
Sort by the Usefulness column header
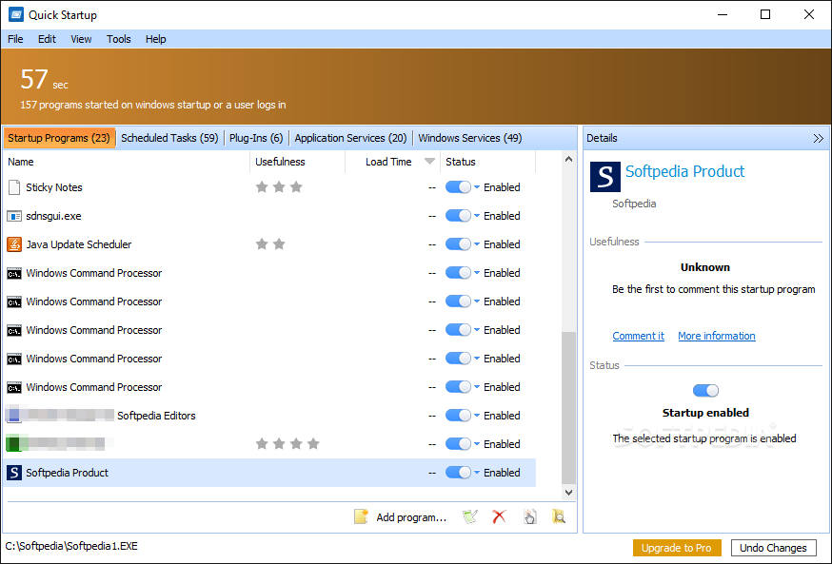pos(298,162)
